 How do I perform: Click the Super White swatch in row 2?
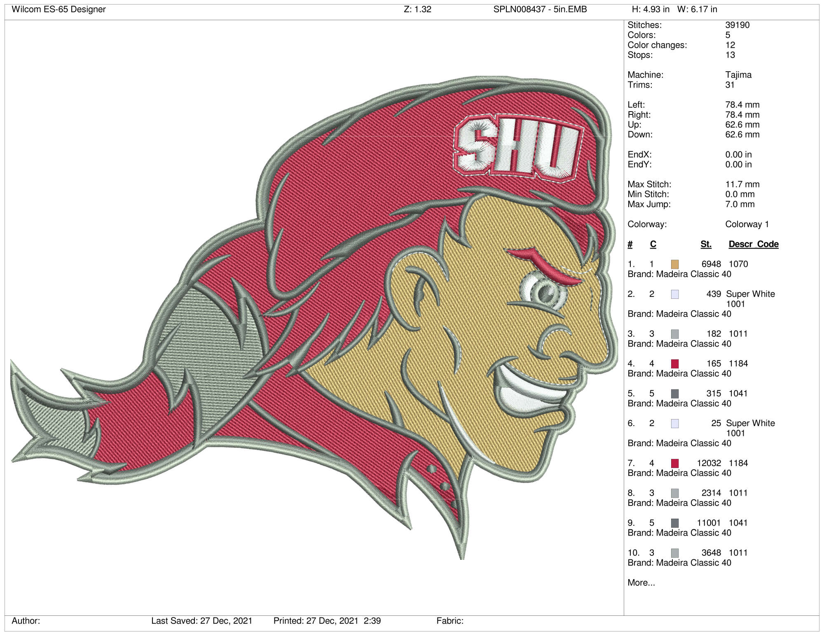[x=675, y=294]
